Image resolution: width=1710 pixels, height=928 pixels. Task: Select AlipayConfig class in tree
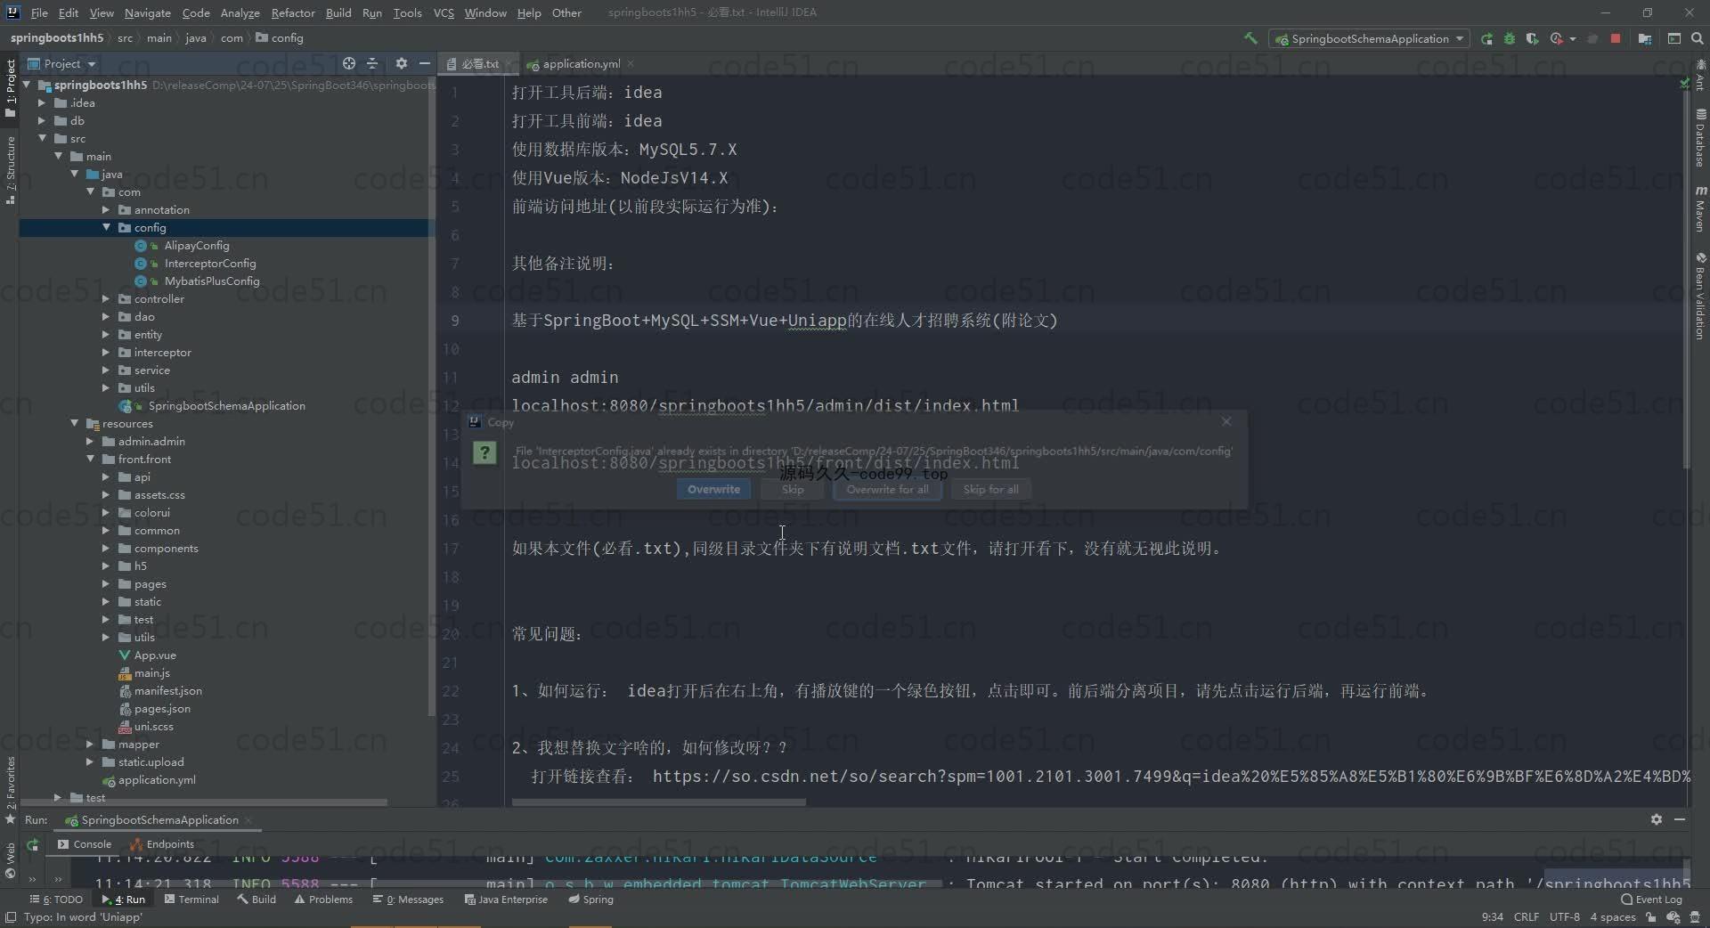(196, 245)
